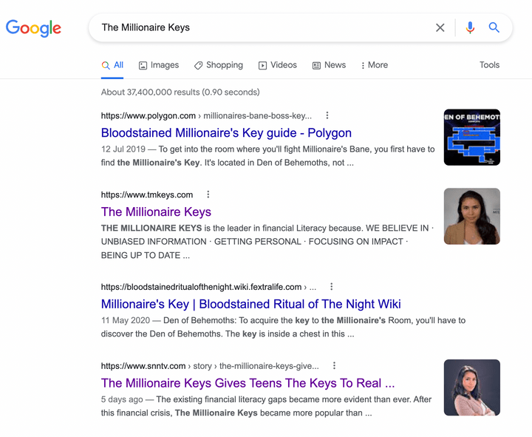Click the Images tab picture icon

[143, 66]
